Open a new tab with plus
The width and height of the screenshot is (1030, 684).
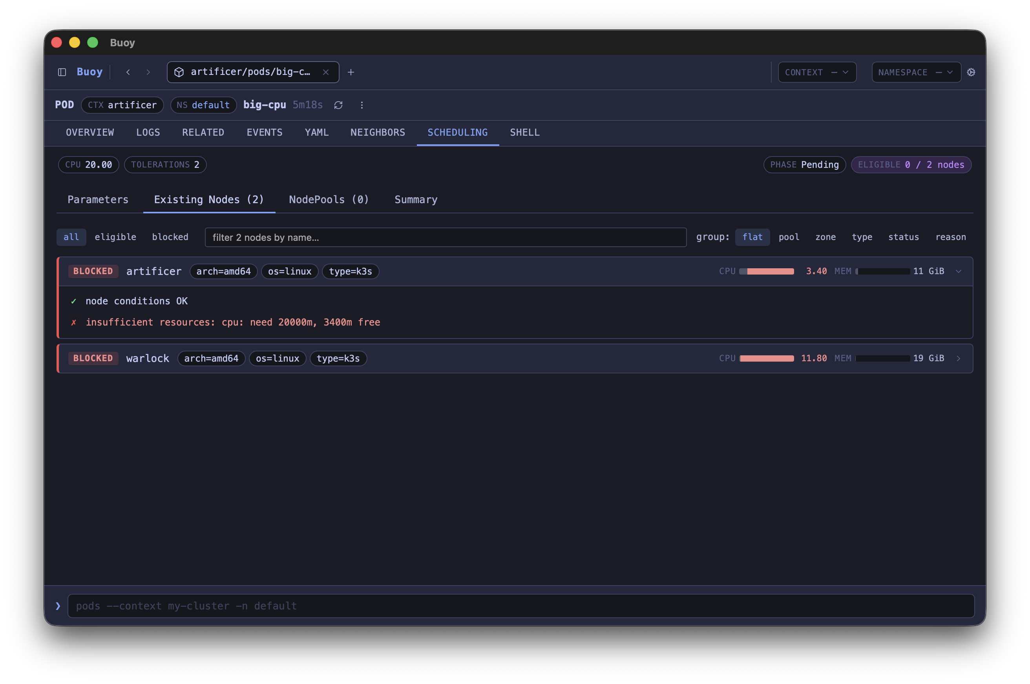(351, 72)
